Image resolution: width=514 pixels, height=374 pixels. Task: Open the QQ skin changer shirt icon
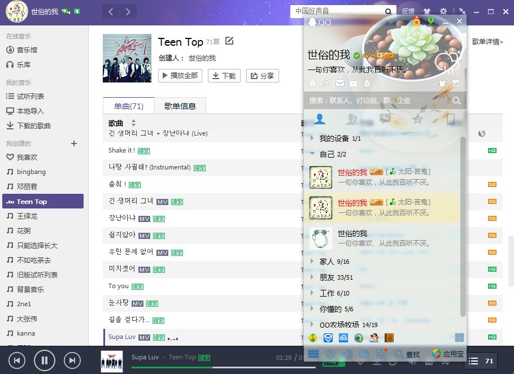442,83
